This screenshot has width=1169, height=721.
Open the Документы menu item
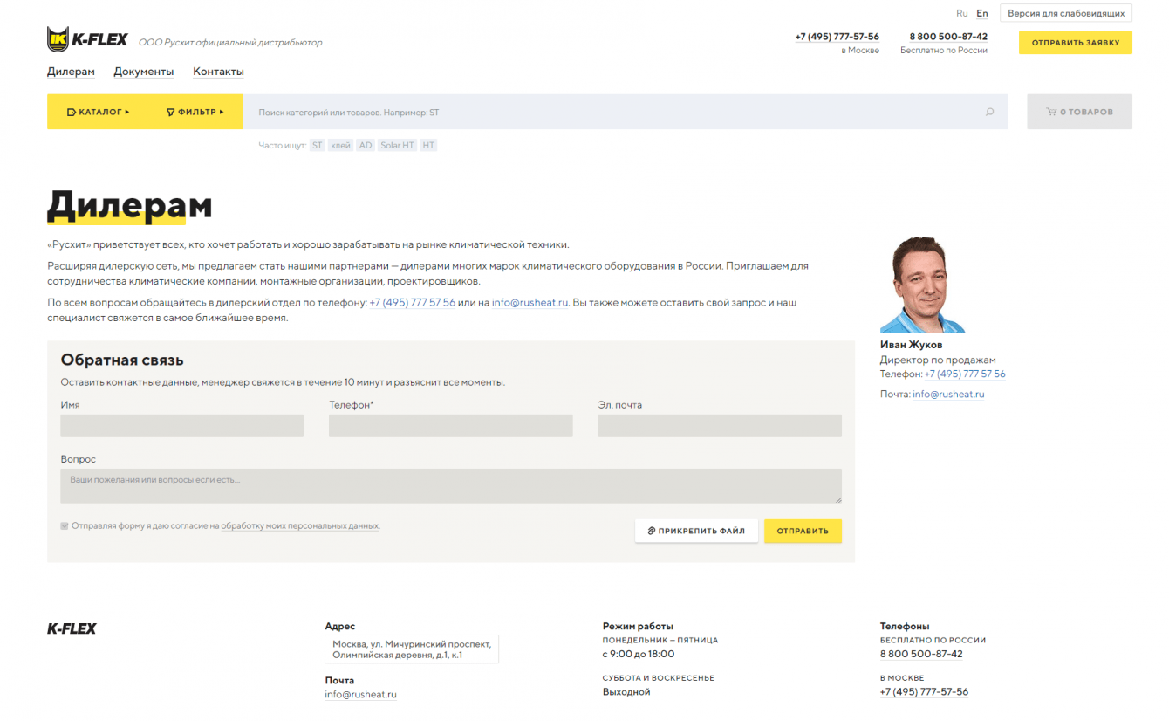[x=144, y=72]
